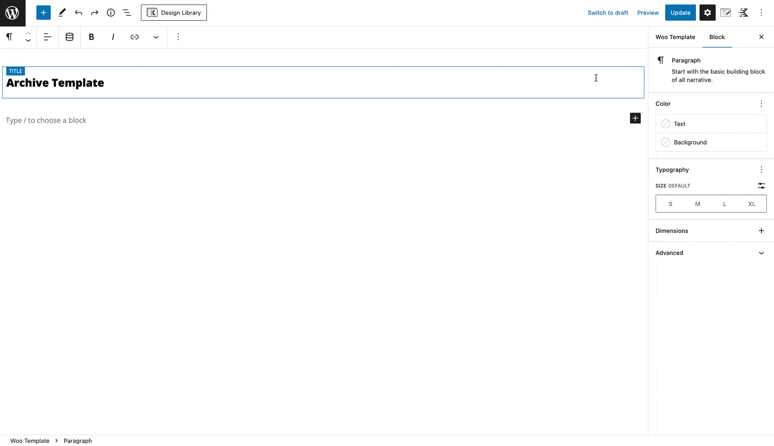Undo the last change
This screenshot has width=774, height=446.
(79, 13)
